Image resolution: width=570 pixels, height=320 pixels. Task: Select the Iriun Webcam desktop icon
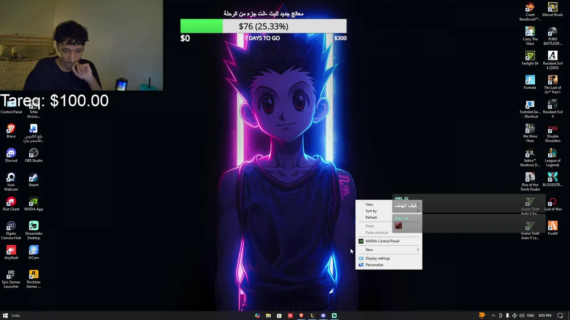(x=11, y=182)
